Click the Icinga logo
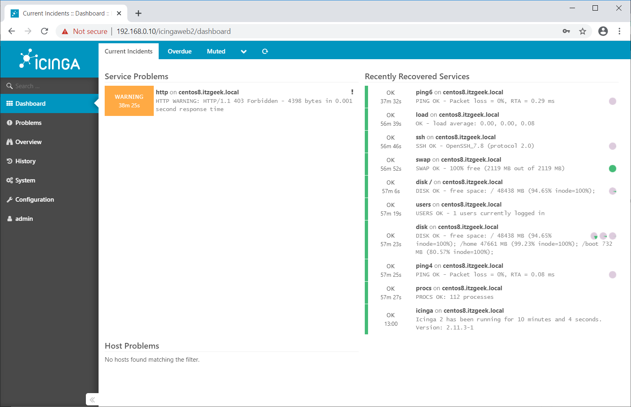This screenshot has height=407, width=631. click(49, 60)
